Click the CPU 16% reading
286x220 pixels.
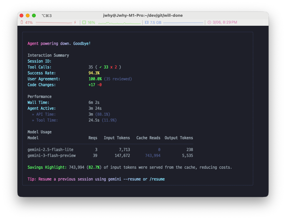[91, 23]
